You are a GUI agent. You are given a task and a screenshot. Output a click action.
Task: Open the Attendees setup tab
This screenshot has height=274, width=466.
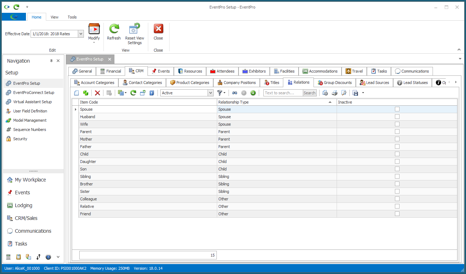[x=222, y=71]
